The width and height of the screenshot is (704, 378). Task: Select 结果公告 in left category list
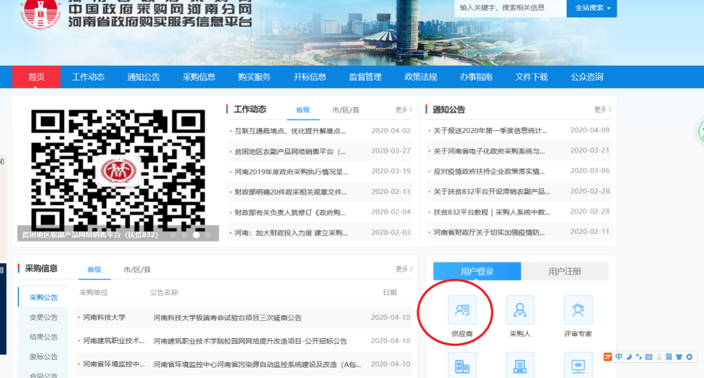click(43, 337)
